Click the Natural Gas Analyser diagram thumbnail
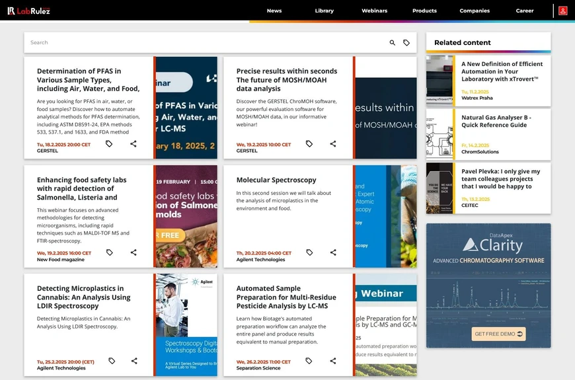This screenshot has width=575, height=380. pos(440,134)
